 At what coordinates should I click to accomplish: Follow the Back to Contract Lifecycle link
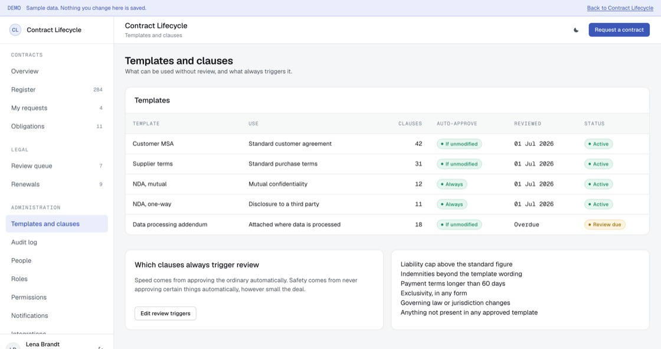click(620, 8)
